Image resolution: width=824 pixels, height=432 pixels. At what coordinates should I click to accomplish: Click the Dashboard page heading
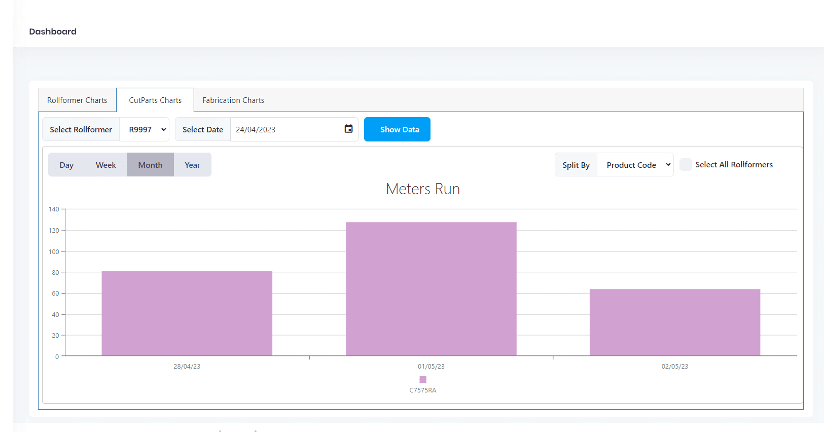click(x=53, y=31)
